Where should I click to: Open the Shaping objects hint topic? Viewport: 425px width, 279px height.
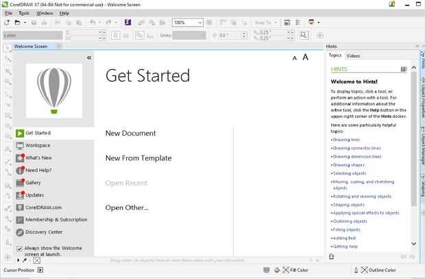tap(348, 205)
